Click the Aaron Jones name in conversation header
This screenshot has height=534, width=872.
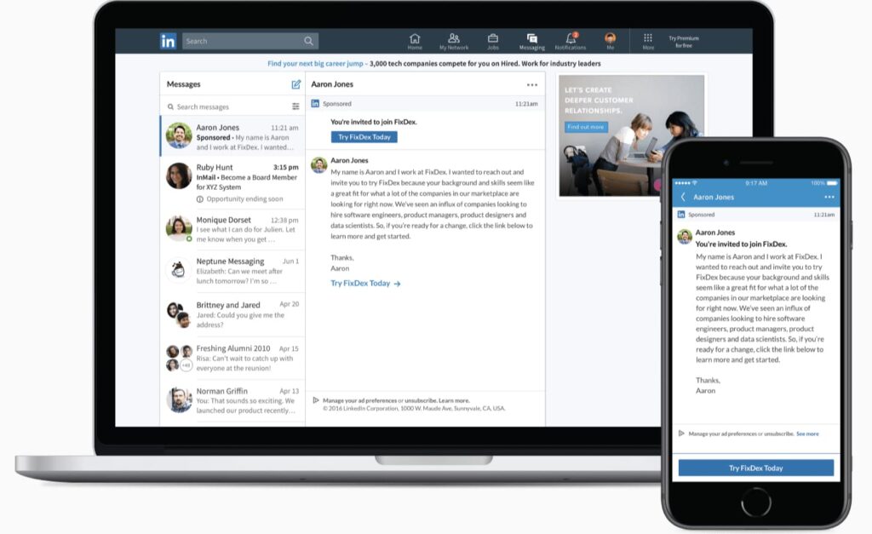[x=332, y=84]
